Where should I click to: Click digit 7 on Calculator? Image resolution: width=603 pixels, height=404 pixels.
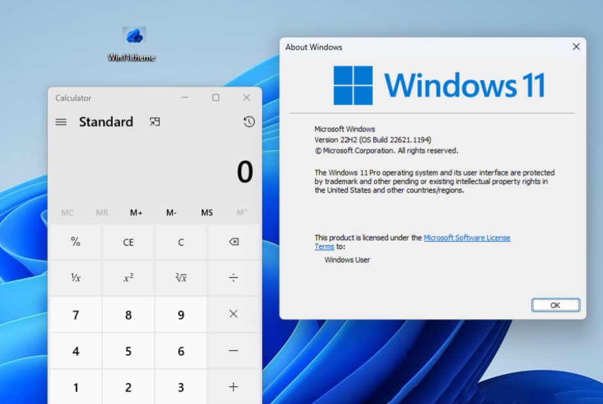[x=76, y=315]
